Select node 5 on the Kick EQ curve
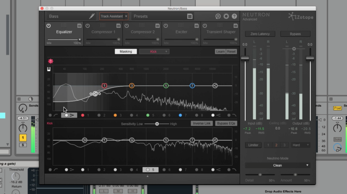347x194 pixels. point(166,140)
